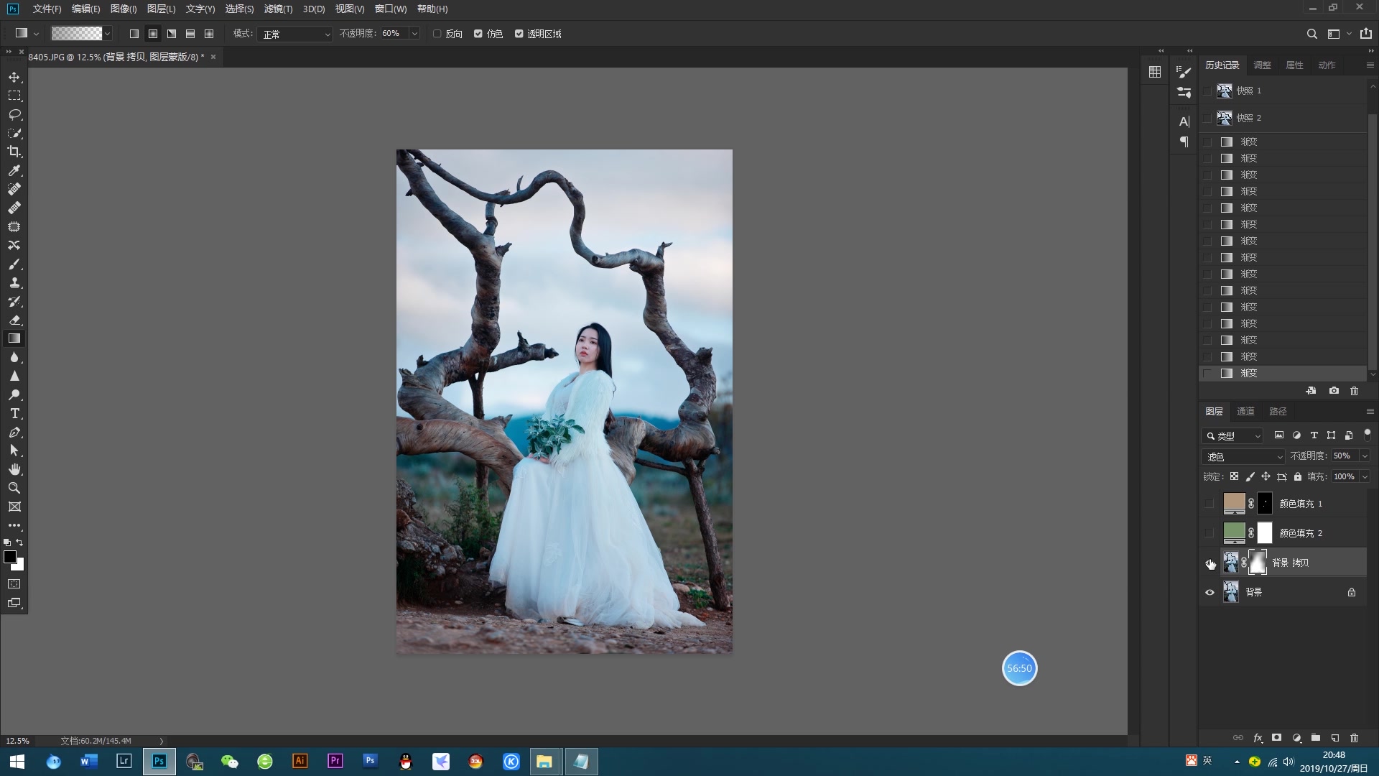Expand the layer blend mode 滤色 dropdown
The image size is (1379, 776).
click(1243, 456)
